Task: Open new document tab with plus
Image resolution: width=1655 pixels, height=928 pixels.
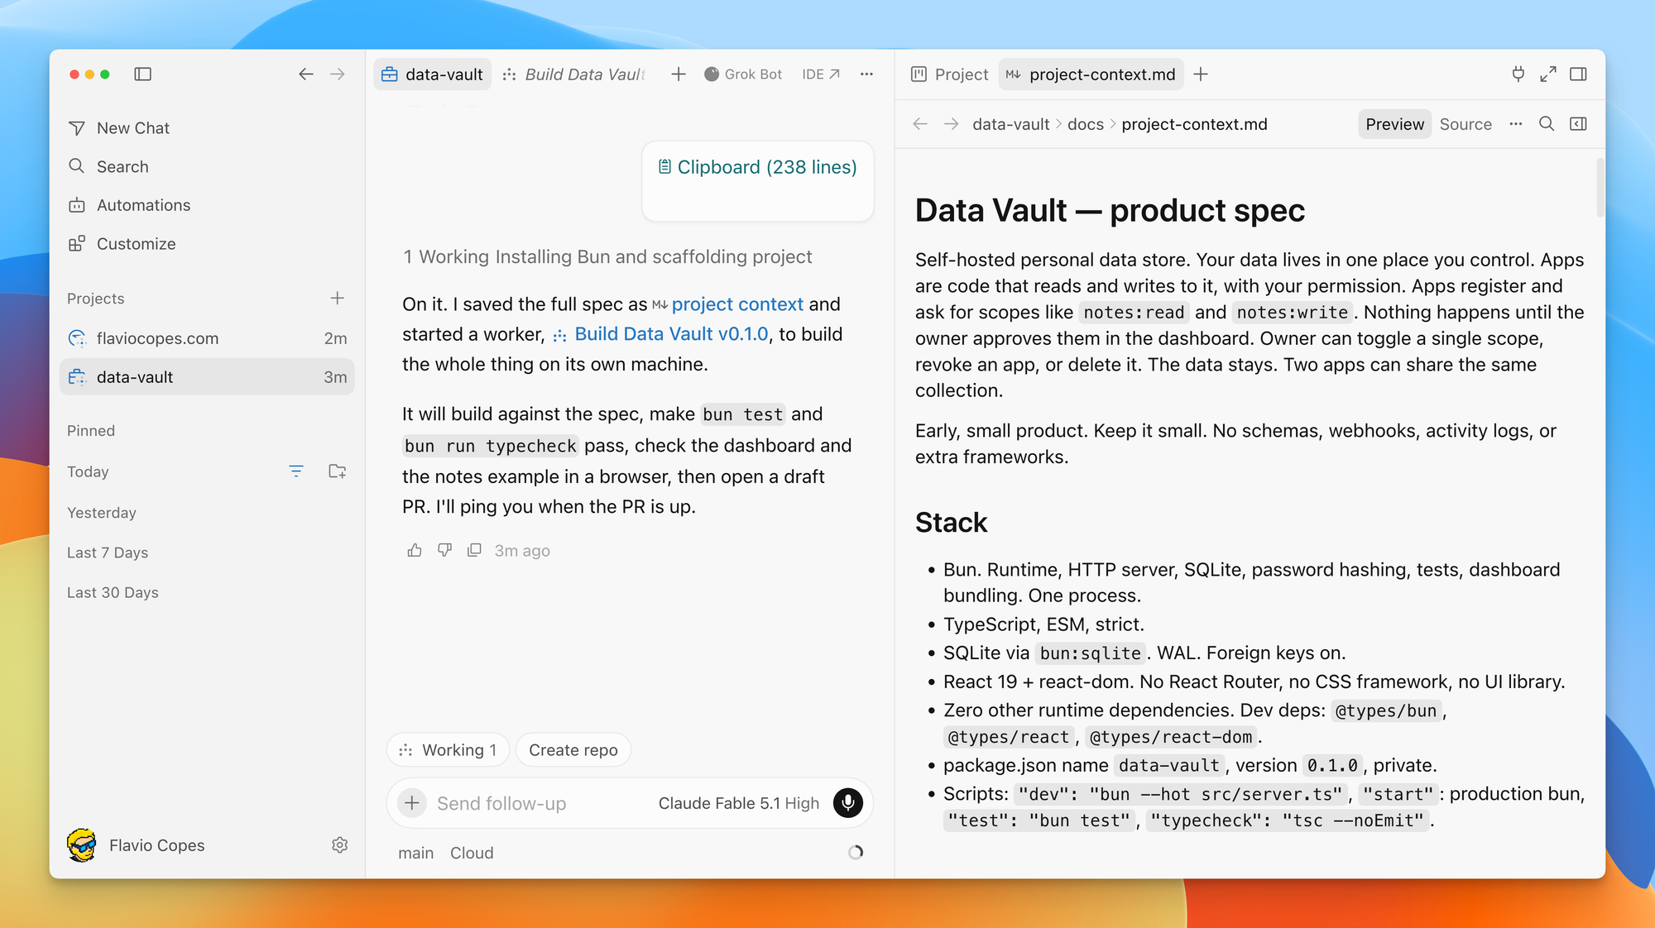Action: [x=1201, y=74]
